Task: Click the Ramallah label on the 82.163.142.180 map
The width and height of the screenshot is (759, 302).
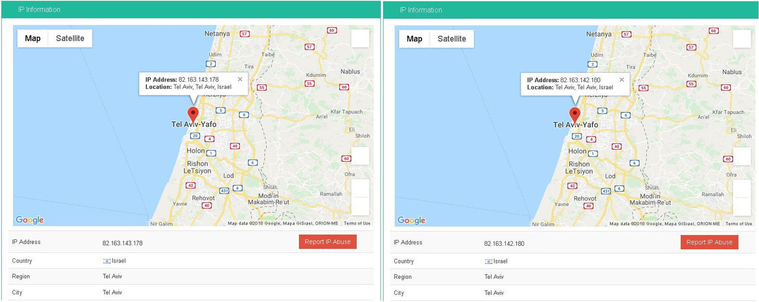Action: pos(713,194)
